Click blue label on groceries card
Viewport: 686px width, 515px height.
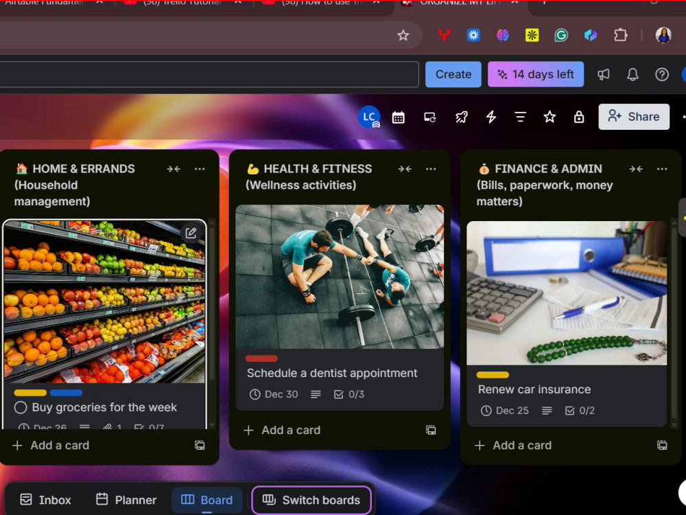(x=66, y=393)
